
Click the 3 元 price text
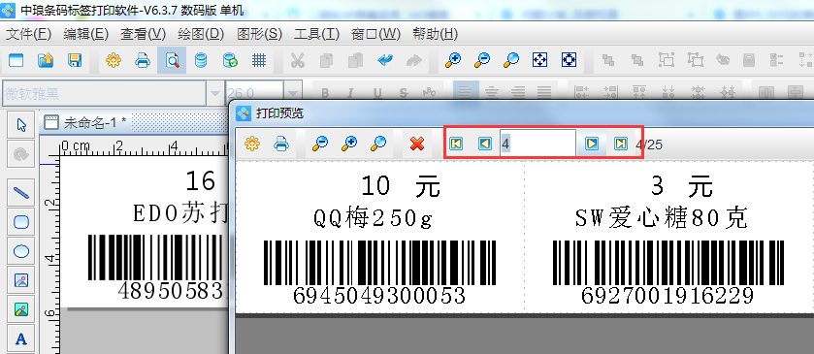[682, 185]
